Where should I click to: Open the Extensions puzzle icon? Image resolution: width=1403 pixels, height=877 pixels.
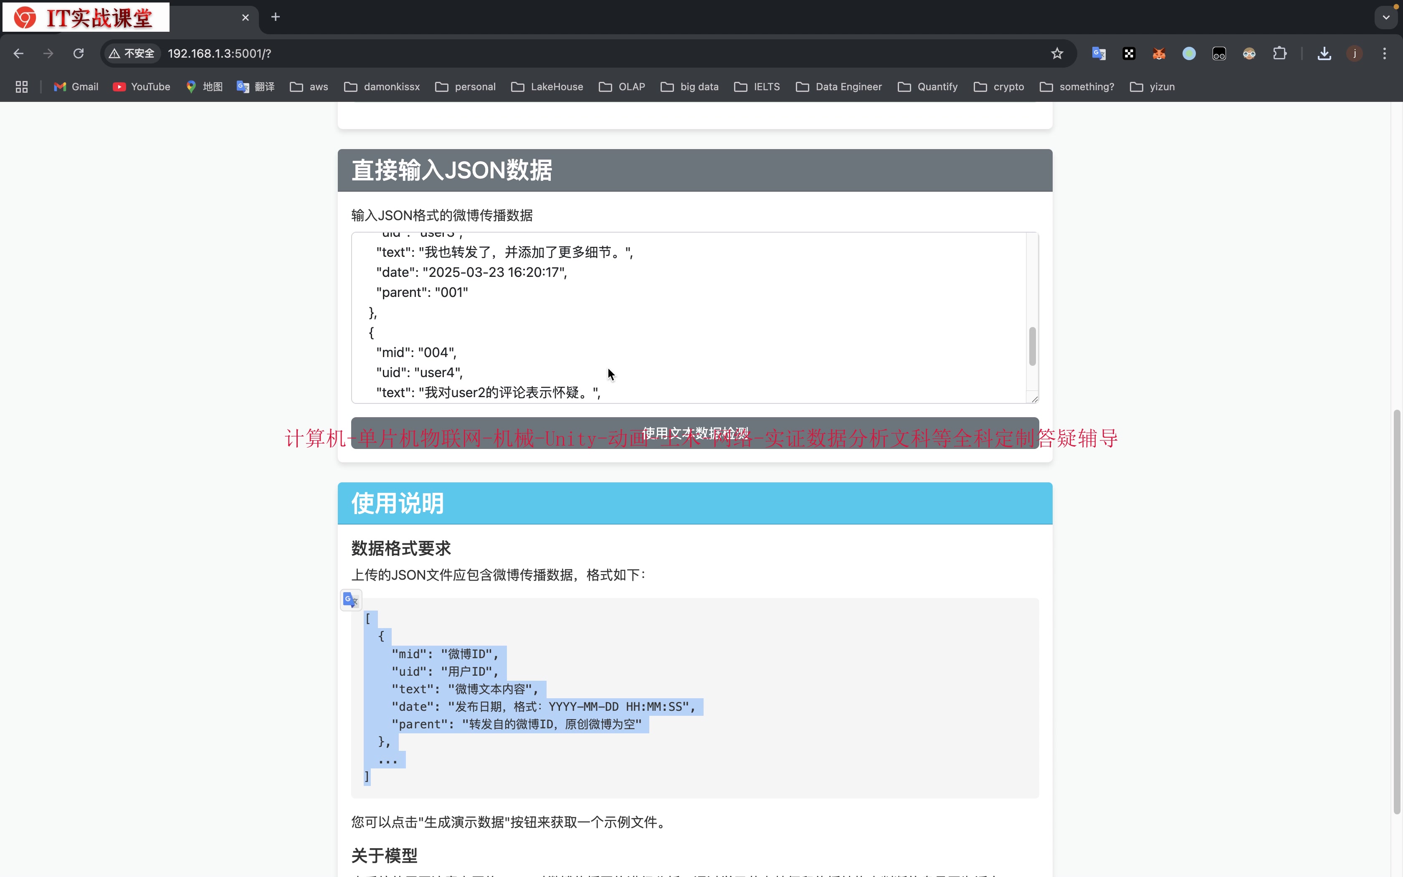pos(1279,53)
